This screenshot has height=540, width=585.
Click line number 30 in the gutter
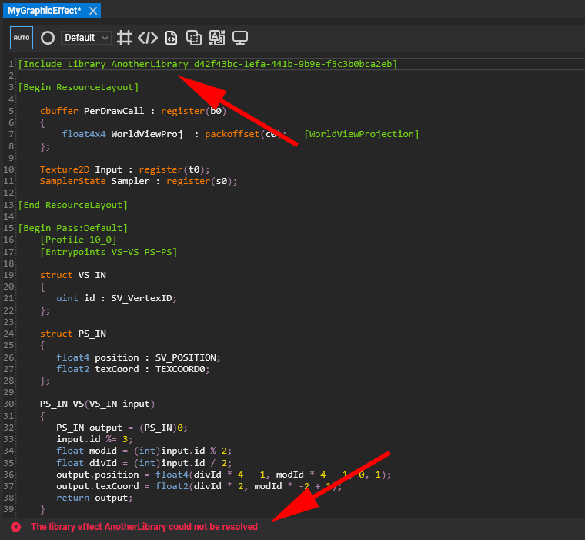[x=9, y=404]
